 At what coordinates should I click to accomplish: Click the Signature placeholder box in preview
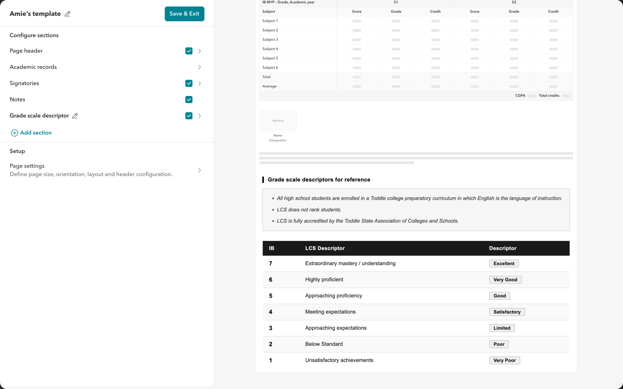click(278, 120)
